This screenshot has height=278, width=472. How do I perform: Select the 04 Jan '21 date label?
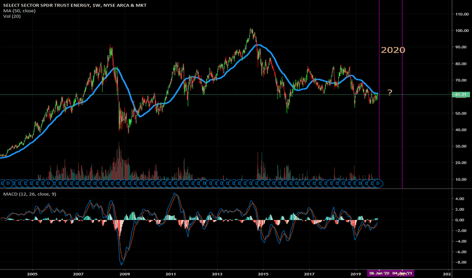(402, 273)
